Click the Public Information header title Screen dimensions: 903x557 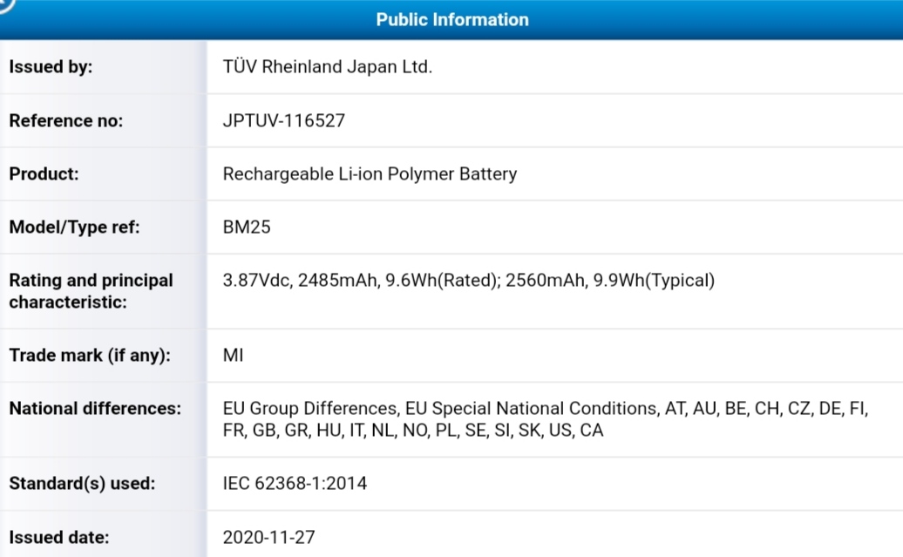[451, 19]
